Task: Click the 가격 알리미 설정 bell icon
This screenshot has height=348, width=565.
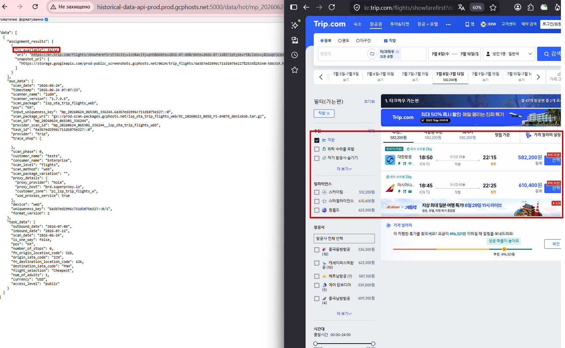Action: [x=528, y=135]
